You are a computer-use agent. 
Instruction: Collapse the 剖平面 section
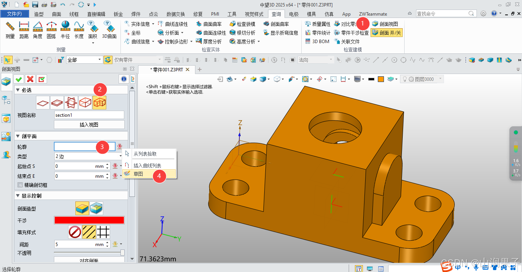pyautogui.click(x=18, y=136)
